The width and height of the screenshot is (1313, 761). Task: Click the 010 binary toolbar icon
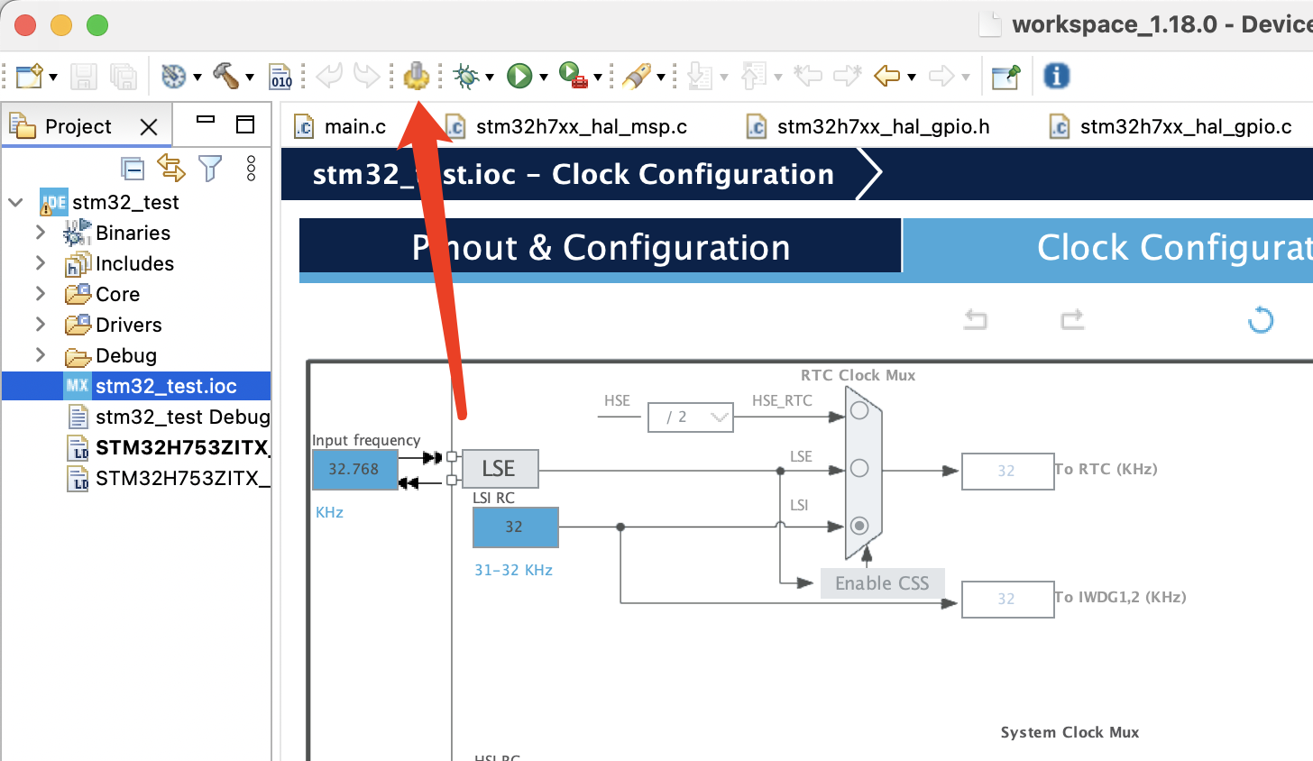tap(281, 77)
